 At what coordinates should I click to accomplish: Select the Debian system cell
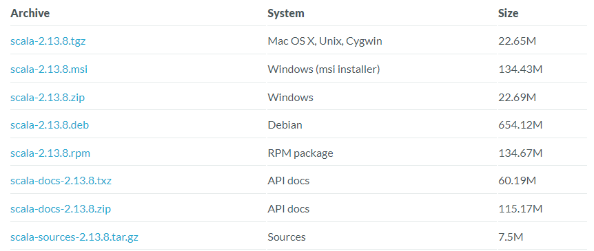[285, 125]
